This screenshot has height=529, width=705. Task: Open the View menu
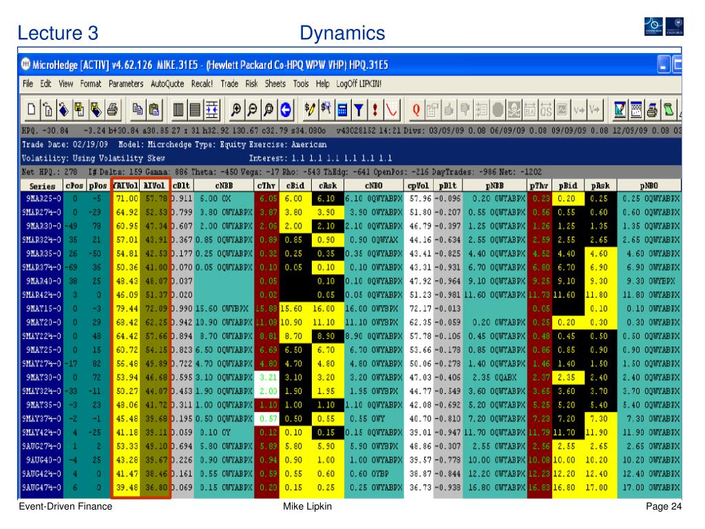click(x=65, y=83)
